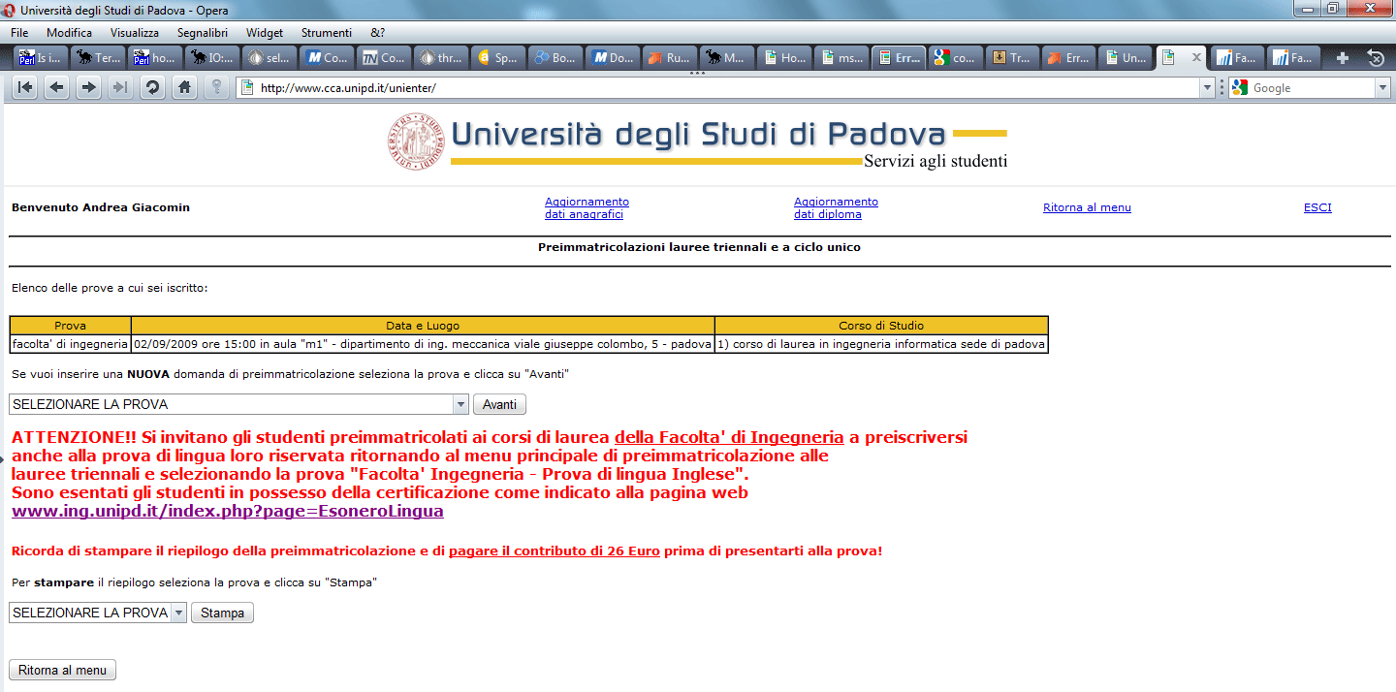Reload the current page
1396x692 pixels.
pyautogui.click(x=151, y=87)
